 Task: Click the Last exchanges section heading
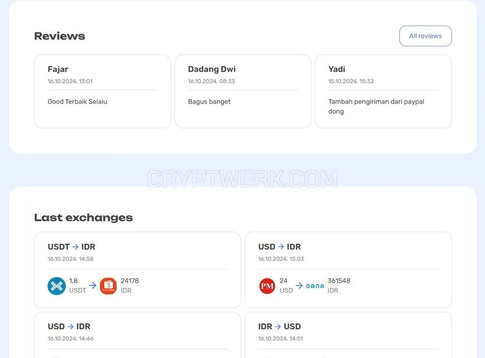coord(83,218)
